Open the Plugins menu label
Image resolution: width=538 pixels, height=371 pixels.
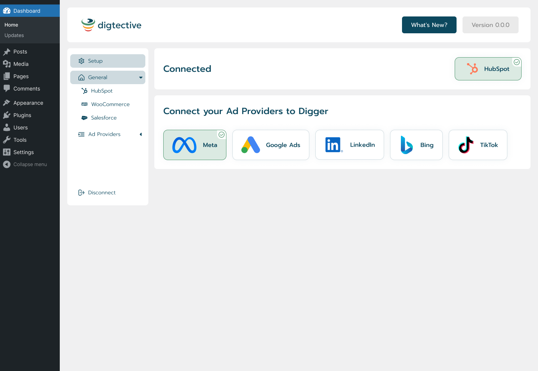click(22, 115)
